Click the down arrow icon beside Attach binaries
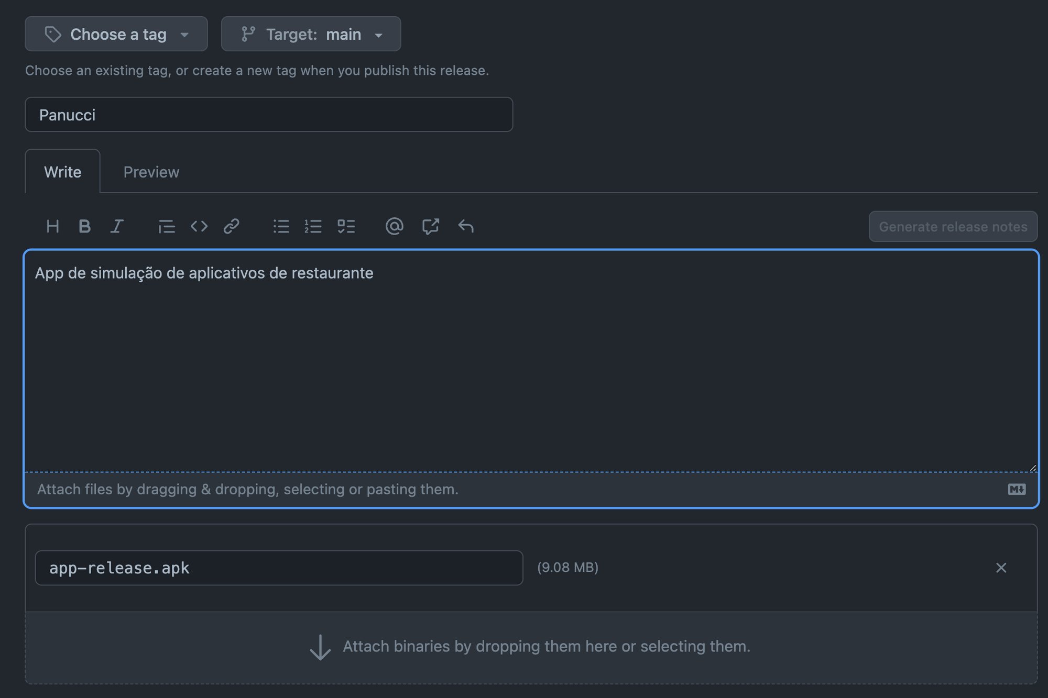This screenshot has height=698, width=1048. point(320,647)
